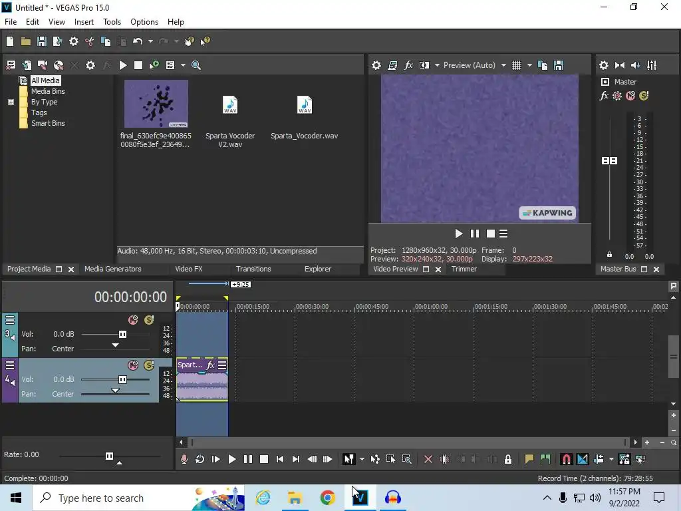This screenshot has height=511, width=681.
Task: Stop preview in Project Media toolbar
Action: point(138,65)
